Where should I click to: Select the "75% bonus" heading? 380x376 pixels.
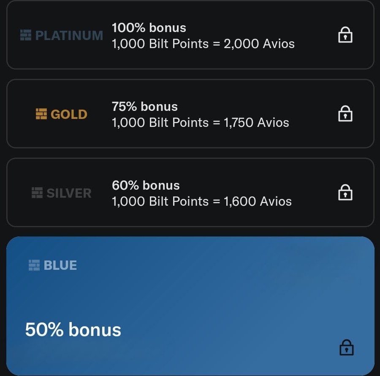click(x=144, y=107)
